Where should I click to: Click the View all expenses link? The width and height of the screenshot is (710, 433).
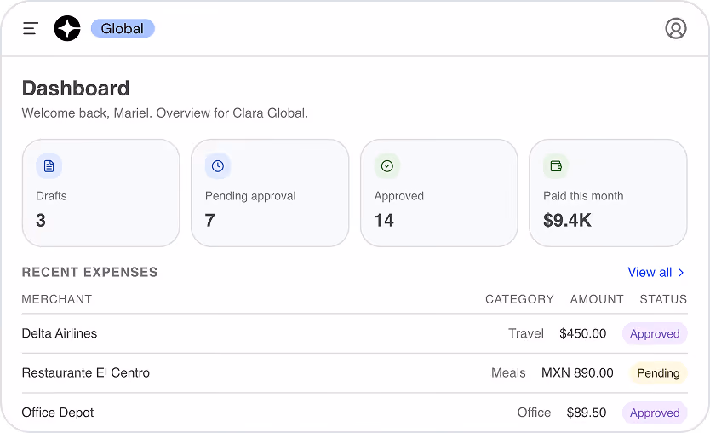[x=656, y=273]
